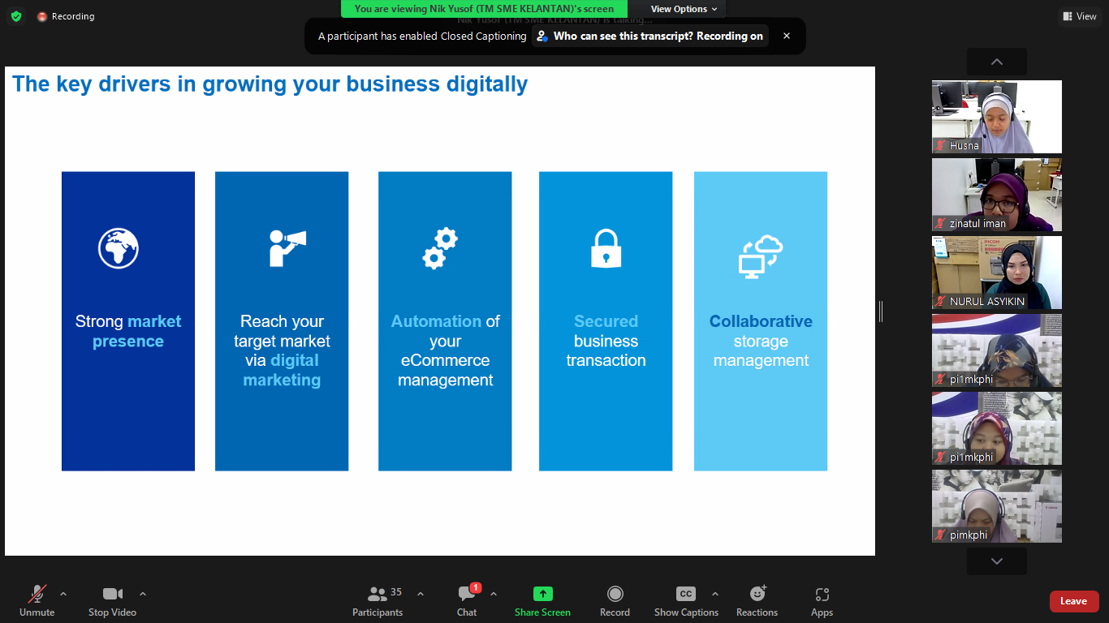
Task: Click the Show Captions CC icon
Action: (686, 595)
